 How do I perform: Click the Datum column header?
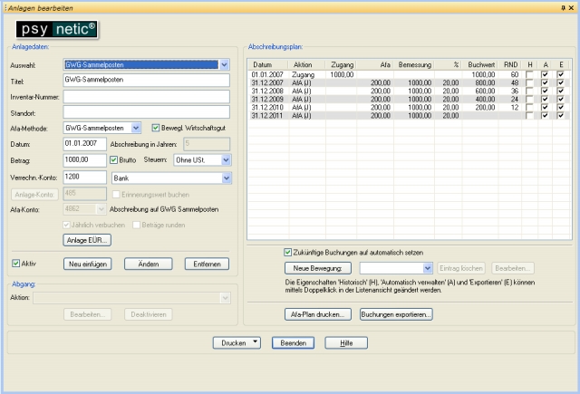pos(263,65)
